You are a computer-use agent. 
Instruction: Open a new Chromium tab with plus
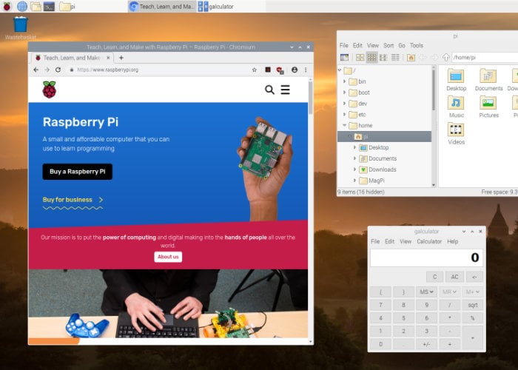(x=121, y=58)
